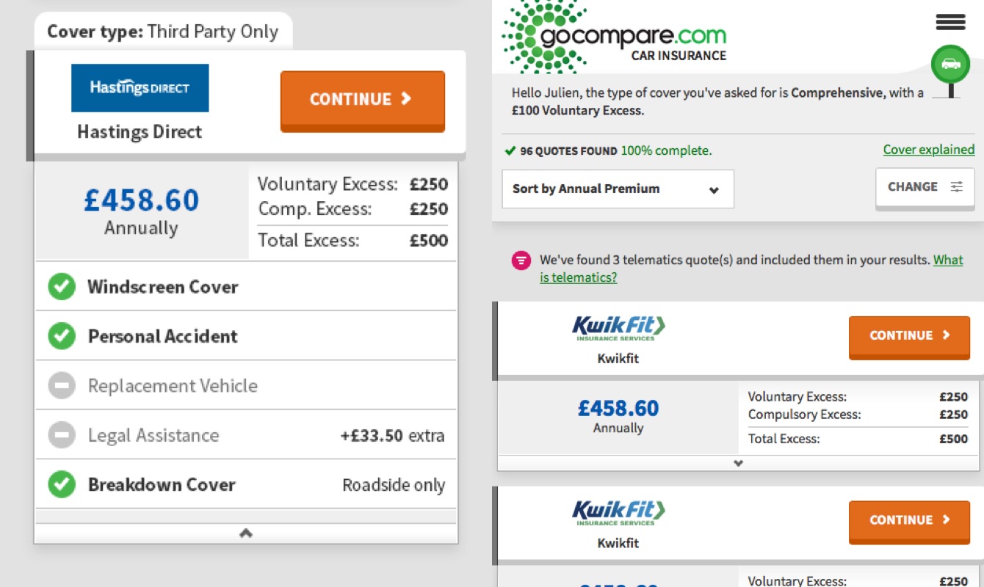
Task: Click the green car badge icon
Action: (x=950, y=63)
